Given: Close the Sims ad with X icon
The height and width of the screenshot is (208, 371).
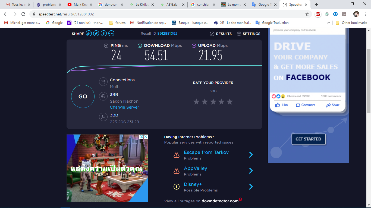Looking at the screenshot, I should 146,137.
